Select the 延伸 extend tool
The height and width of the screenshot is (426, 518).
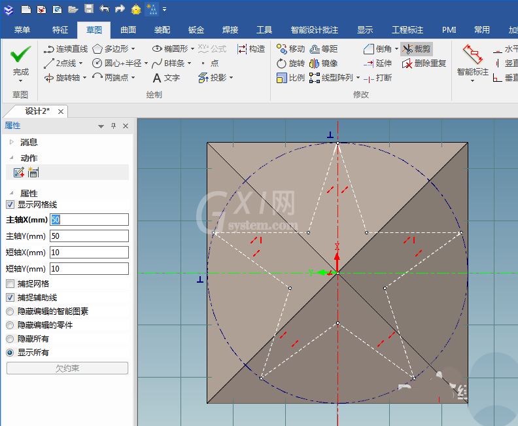click(x=377, y=63)
